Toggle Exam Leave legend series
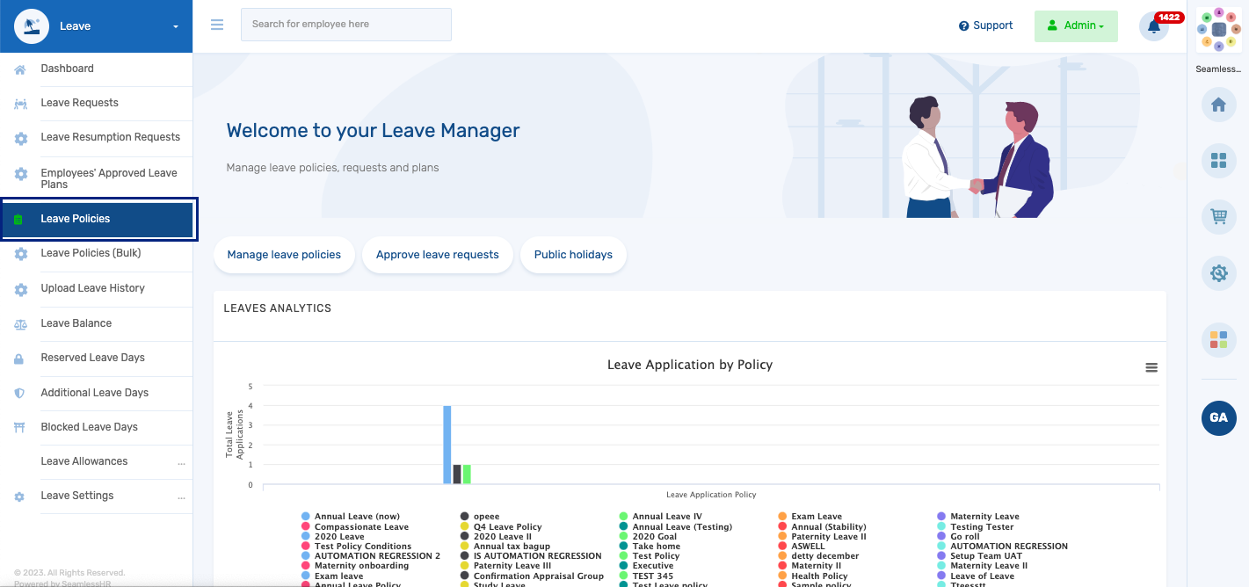This screenshot has height=587, width=1249. click(810, 517)
